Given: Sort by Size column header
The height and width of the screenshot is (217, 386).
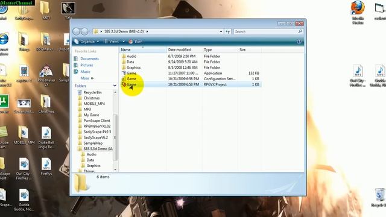Looking at the screenshot, I should click(x=249, y=49).
